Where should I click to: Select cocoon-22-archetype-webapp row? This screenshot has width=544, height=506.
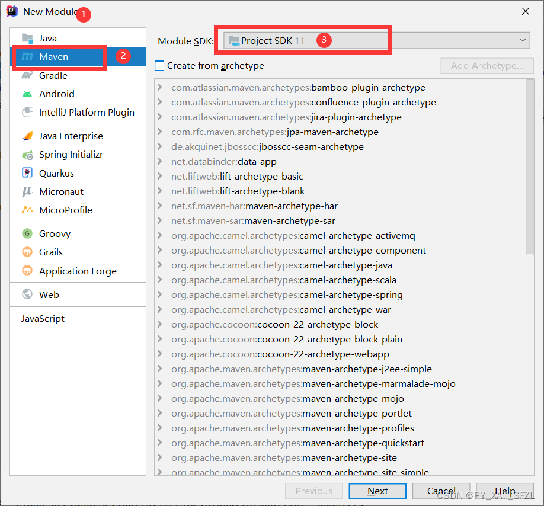click(x=340, y=354)
